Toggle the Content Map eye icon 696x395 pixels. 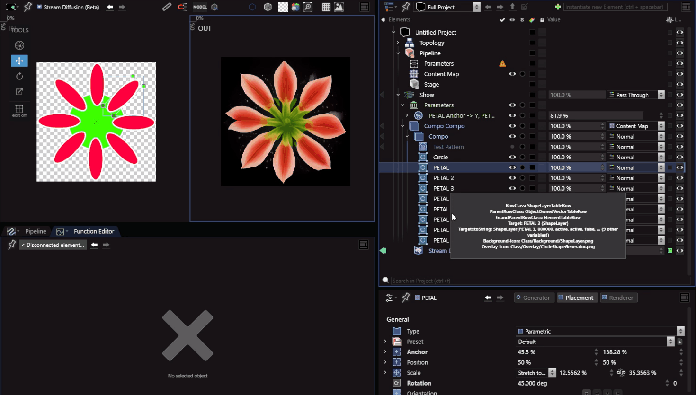coord(512,74)
